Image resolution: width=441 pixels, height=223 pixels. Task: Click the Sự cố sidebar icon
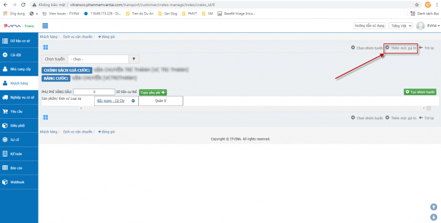[x=19, y=139]
